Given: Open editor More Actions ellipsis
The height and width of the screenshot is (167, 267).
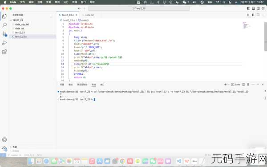Looking at the screenshot, I should [x=263, y=15].
